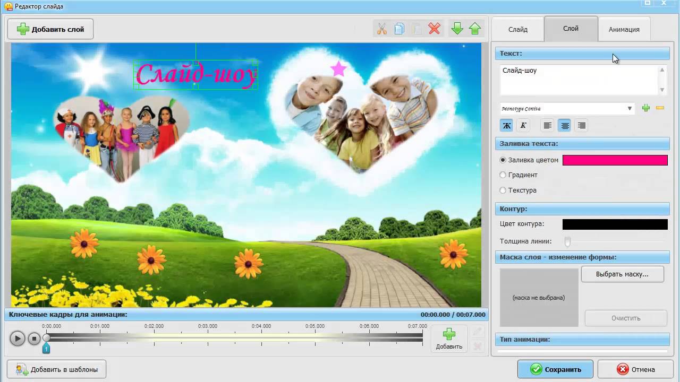Delete layer with red X icon
680x382 pixels.
click(x=435, y=29)
